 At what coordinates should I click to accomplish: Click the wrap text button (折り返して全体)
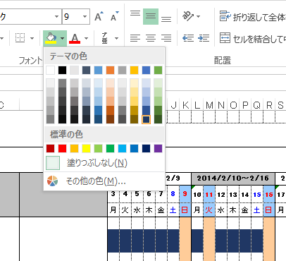[252, 16]
